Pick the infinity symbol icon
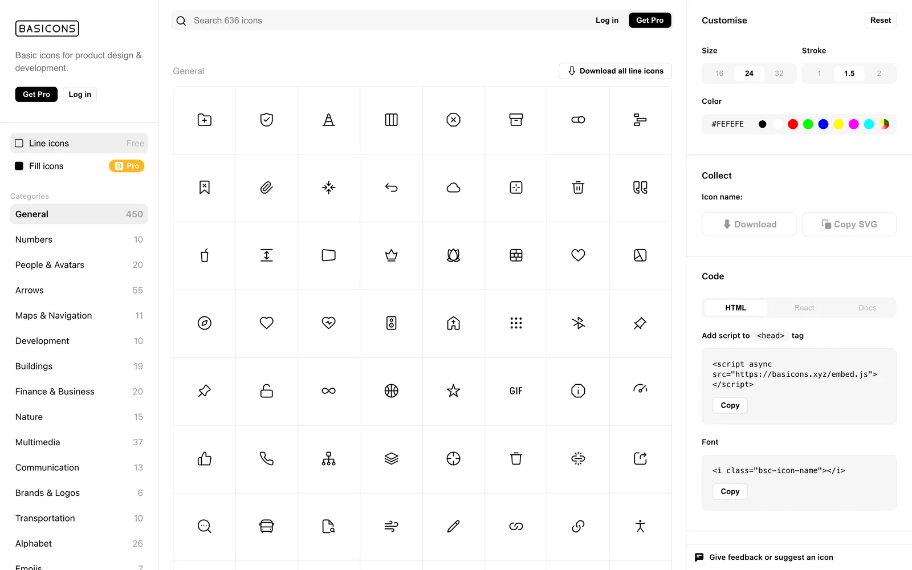Viewport: 912px width, 570px height. [328, 391]
